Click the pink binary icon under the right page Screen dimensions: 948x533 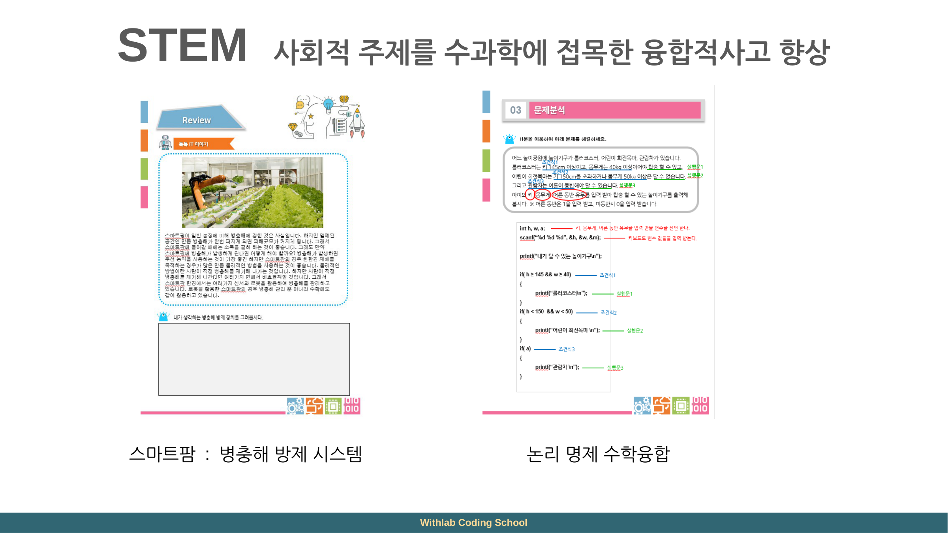tap(700, 405)
